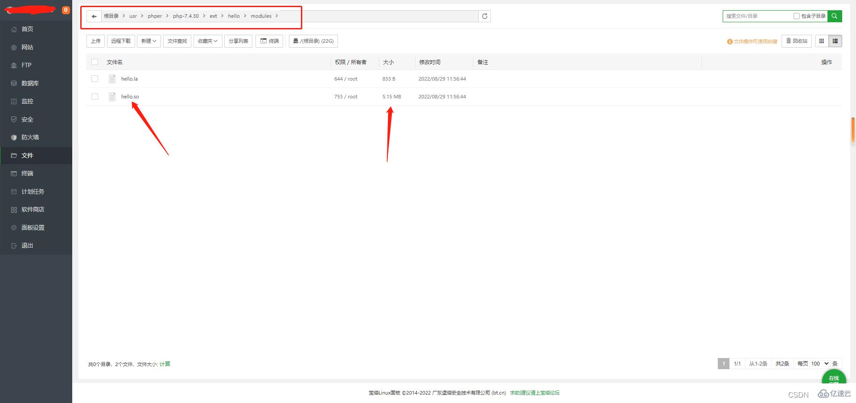Expand the 新建 dropdown

click(x=149, y=41)
